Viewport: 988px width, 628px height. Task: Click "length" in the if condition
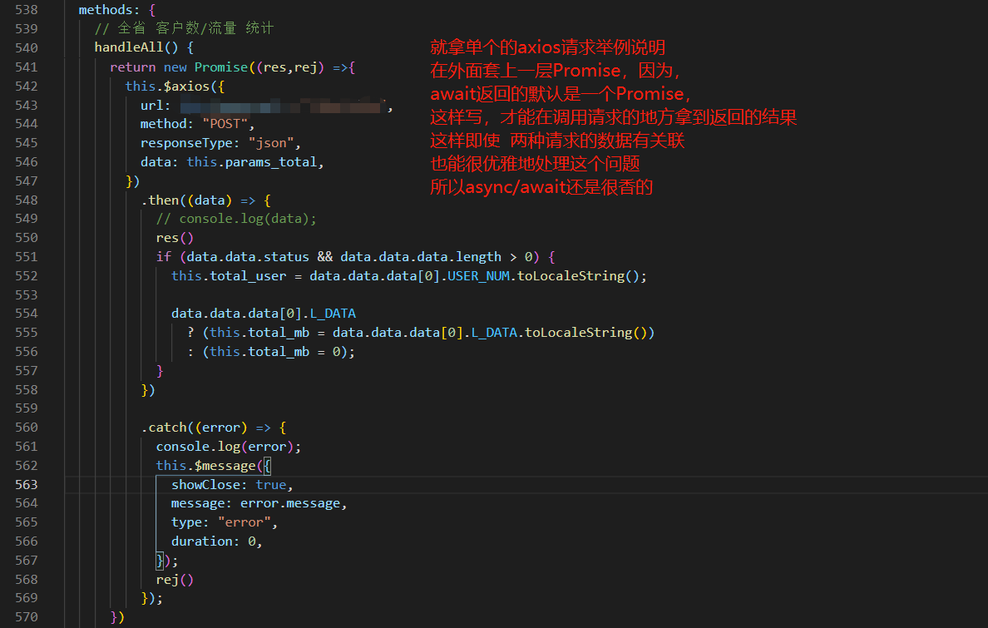479,257
